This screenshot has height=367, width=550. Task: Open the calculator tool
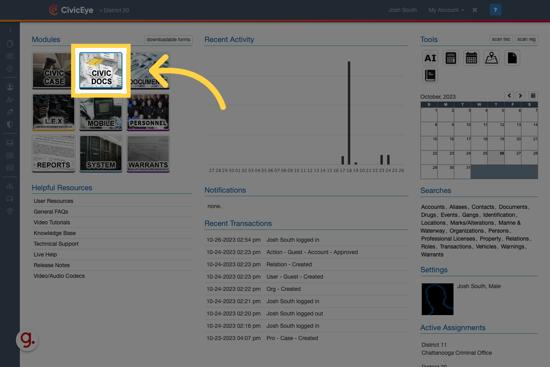(x=450, y=57)
